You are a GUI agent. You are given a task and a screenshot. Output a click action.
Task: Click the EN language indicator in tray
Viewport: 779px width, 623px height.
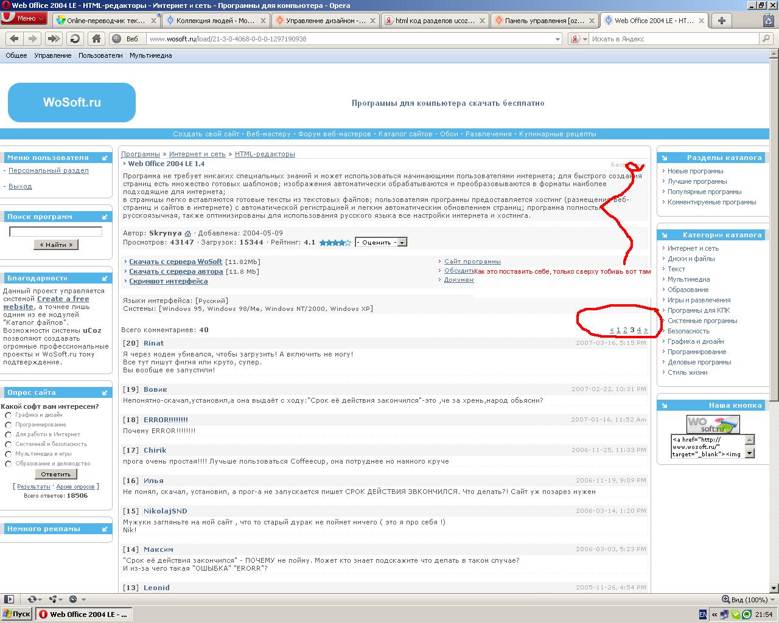tap(703, 614)
